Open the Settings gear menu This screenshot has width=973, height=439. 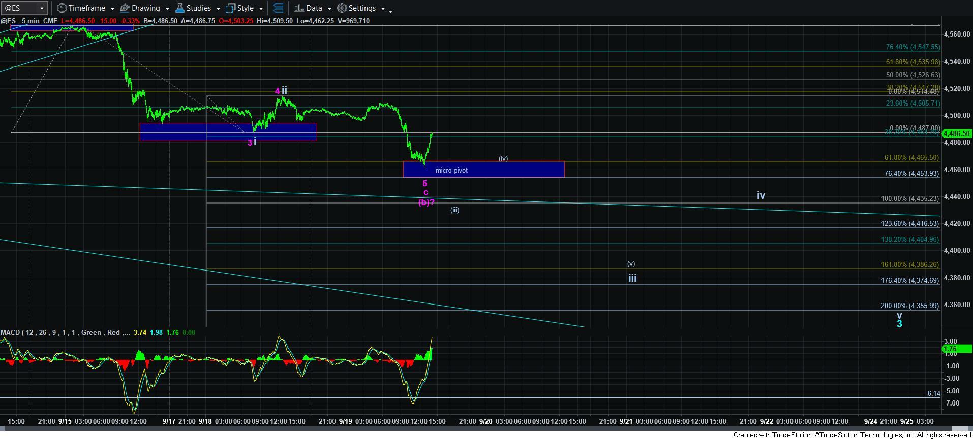(356, 8)
